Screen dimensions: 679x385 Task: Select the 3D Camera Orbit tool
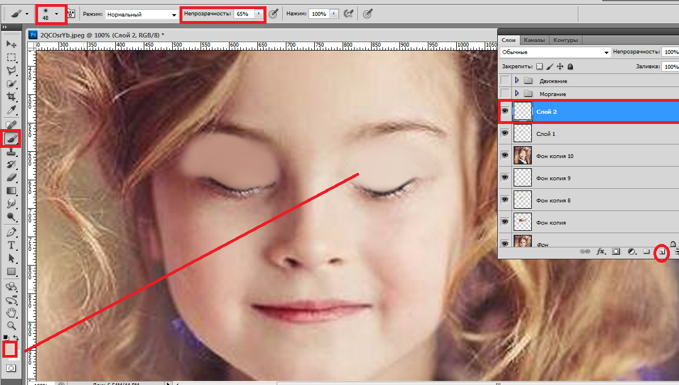coord(11,300)
